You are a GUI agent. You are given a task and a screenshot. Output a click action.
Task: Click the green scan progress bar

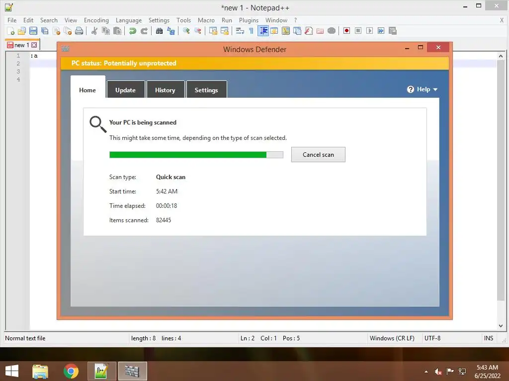(x=196, y=155)
